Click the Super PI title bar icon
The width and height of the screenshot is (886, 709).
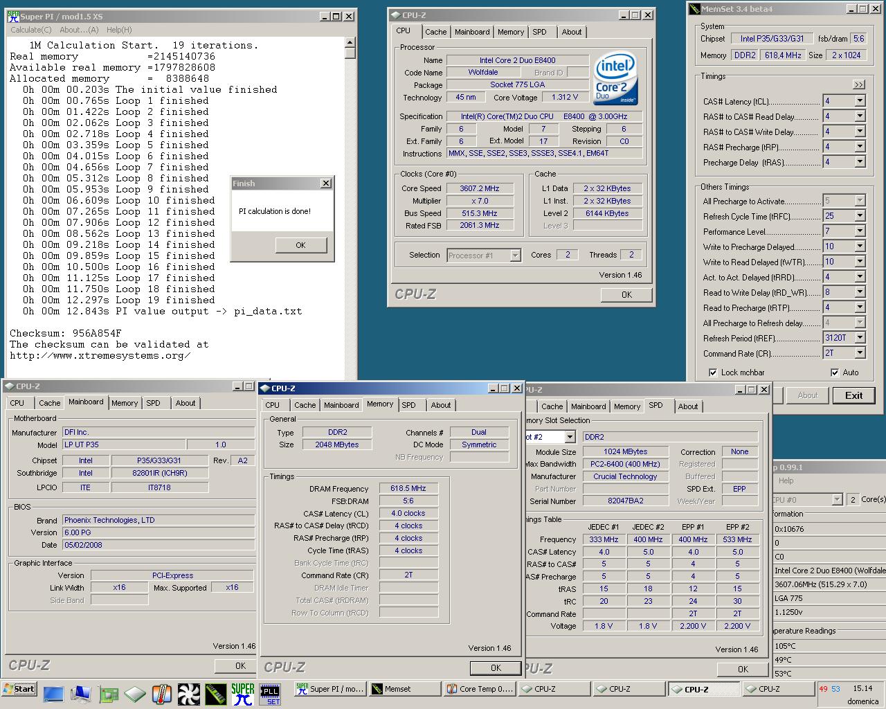click(x=14, y=16)
